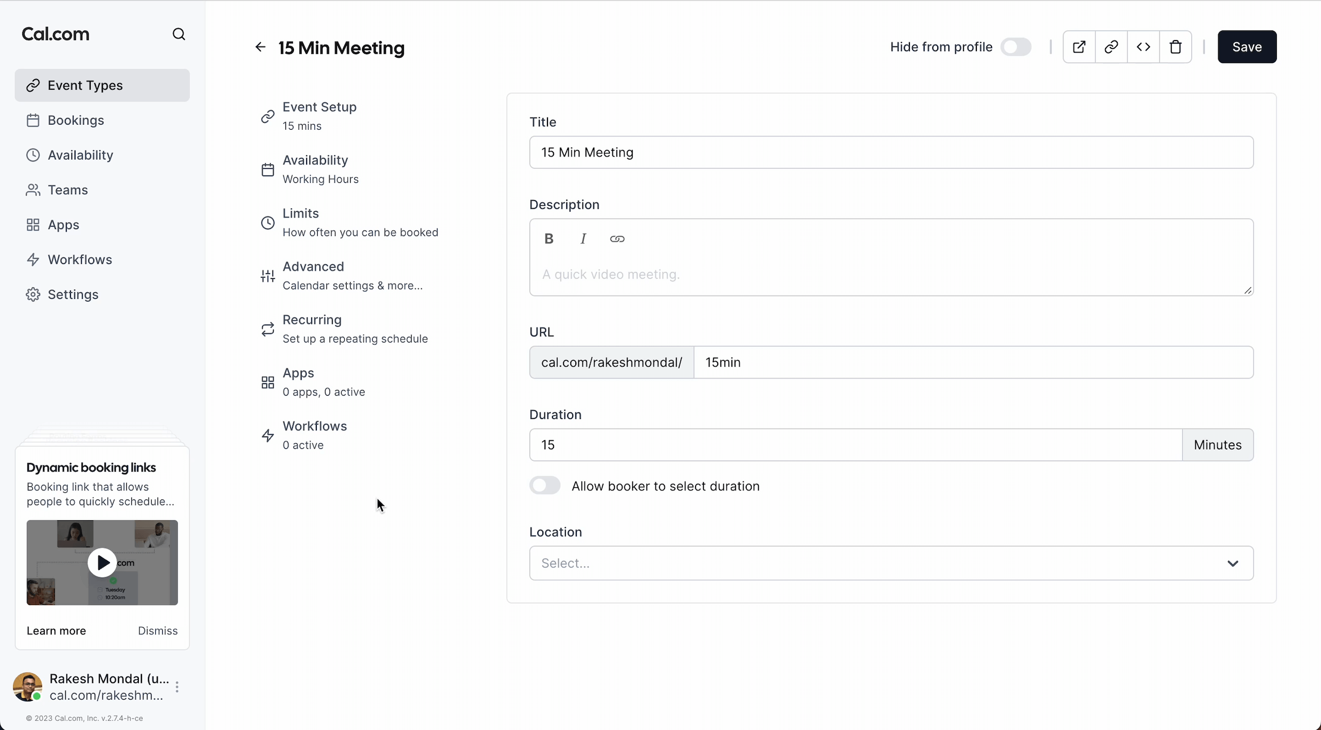
Task: Go to Bookings in sidebar
Action: [76, 120]
